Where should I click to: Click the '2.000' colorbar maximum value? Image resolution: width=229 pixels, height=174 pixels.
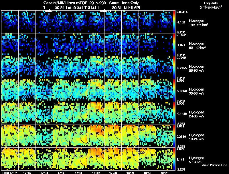180,103
